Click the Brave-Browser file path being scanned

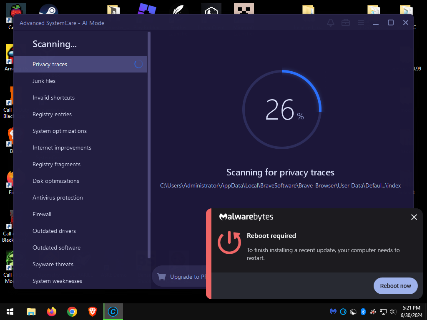[x=280, y=185]
